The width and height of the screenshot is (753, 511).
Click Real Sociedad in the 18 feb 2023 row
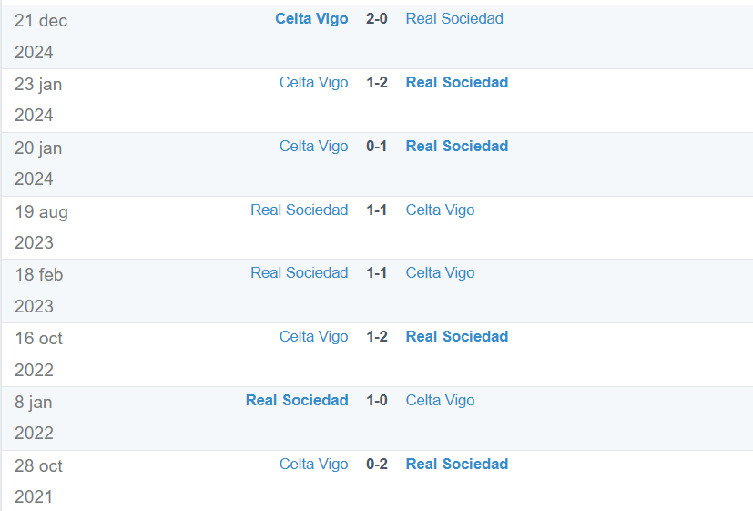point(300,272)
